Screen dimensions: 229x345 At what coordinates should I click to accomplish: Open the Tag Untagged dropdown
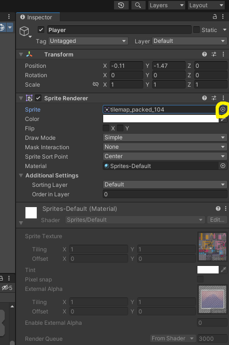[88, 41]
